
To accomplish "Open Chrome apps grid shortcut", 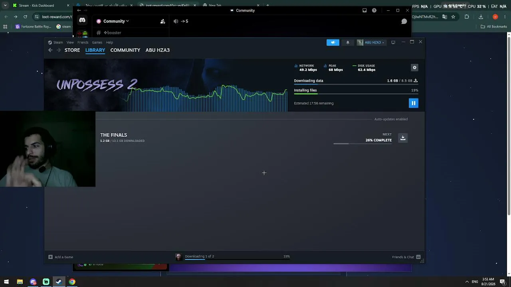I will (x=5, y=27).
